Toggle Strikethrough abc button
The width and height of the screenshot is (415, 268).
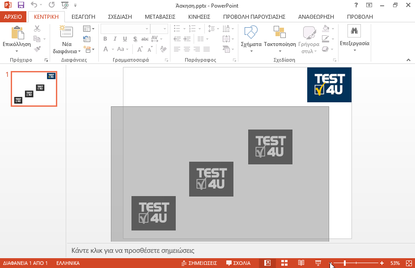(144, 39)
